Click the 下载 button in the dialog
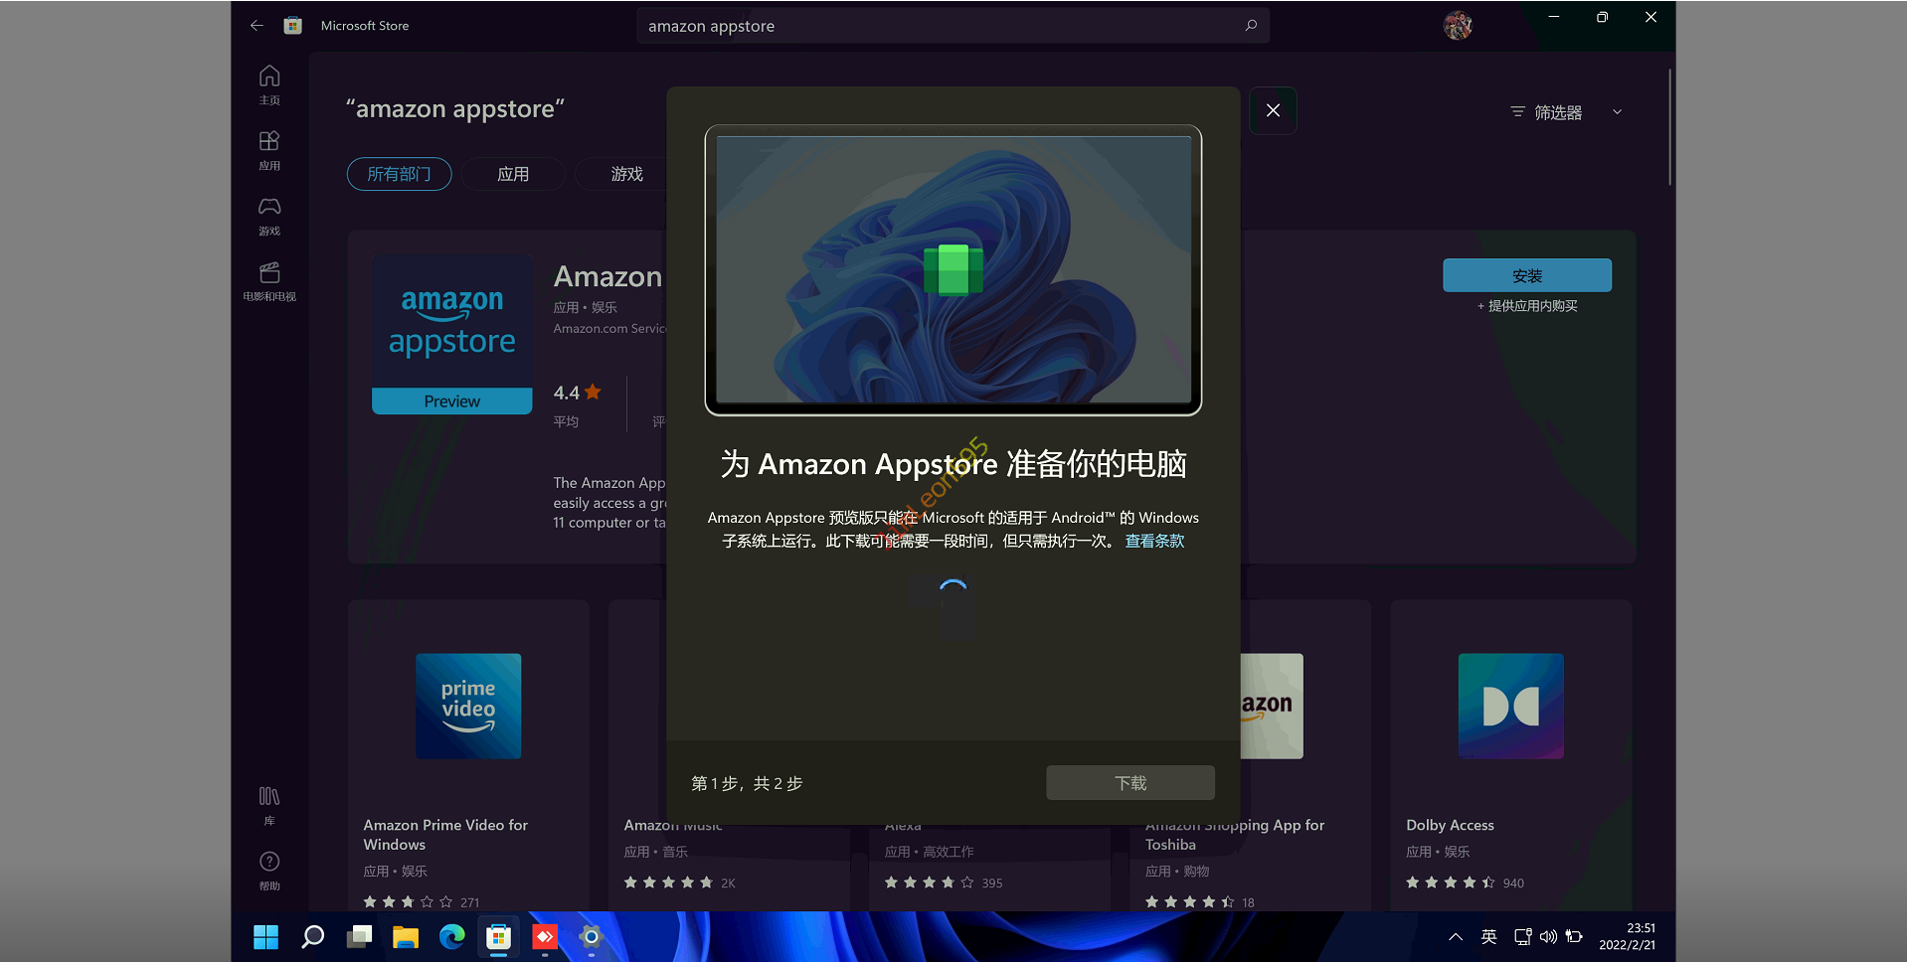 1129,783
